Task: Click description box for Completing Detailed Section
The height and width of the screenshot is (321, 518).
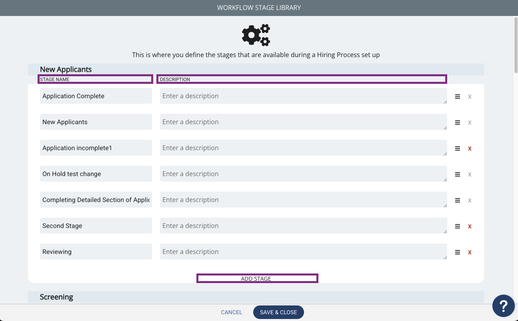Action: point(304,200)
